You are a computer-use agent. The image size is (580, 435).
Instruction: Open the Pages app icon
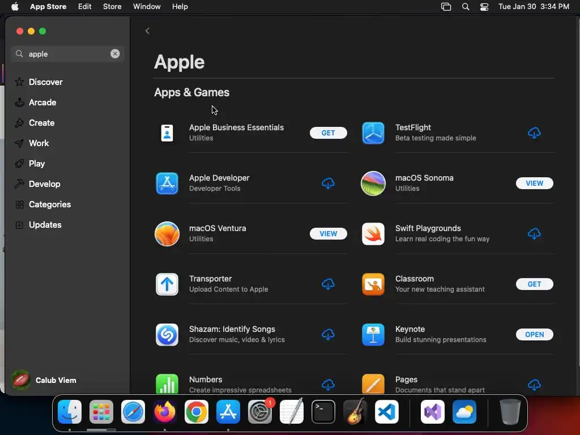[x=373, y=383]
